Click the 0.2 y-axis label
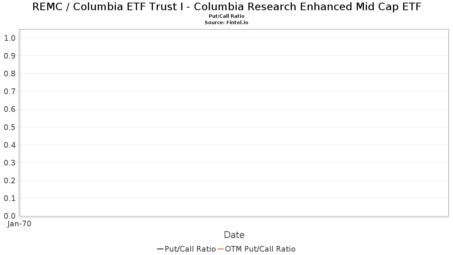453x255 pixels. [9, 181]
